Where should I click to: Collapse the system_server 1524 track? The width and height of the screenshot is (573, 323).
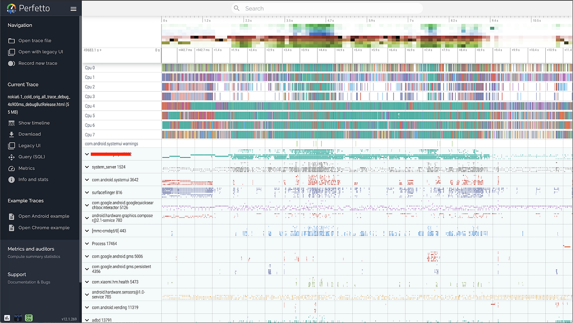pyautogui.click(x=87, y=167)
